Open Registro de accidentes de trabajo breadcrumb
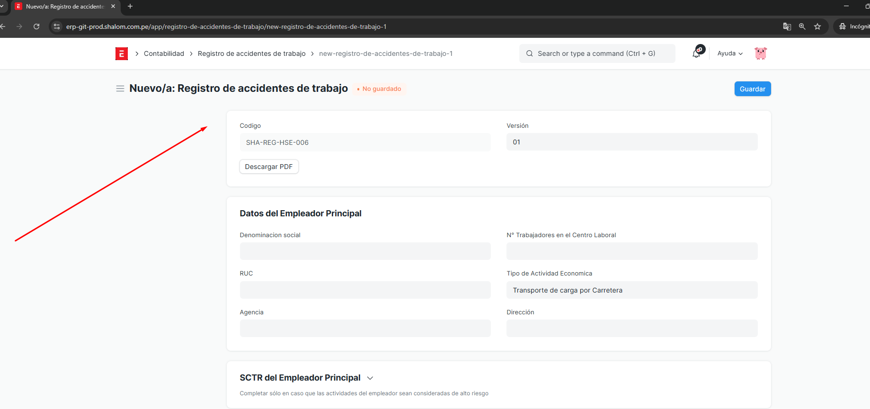 (251, 53)
